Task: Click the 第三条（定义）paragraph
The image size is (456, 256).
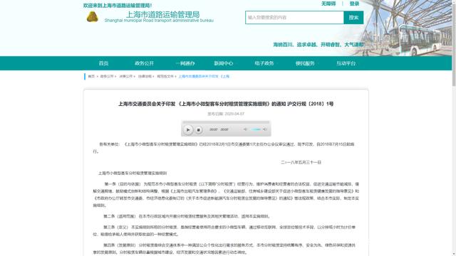Action: click(x=224, y=230)
